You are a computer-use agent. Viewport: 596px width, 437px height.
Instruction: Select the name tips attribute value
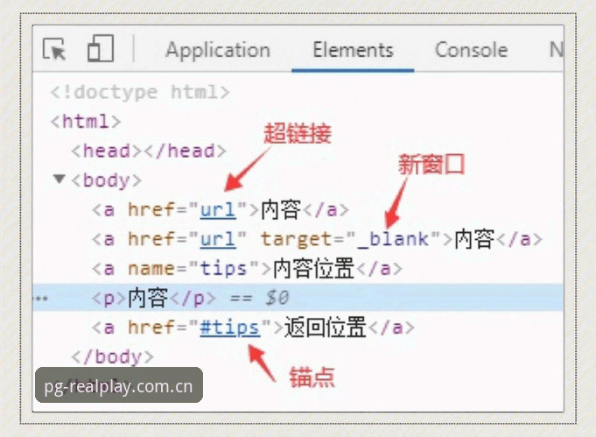(x=223, y=269)
